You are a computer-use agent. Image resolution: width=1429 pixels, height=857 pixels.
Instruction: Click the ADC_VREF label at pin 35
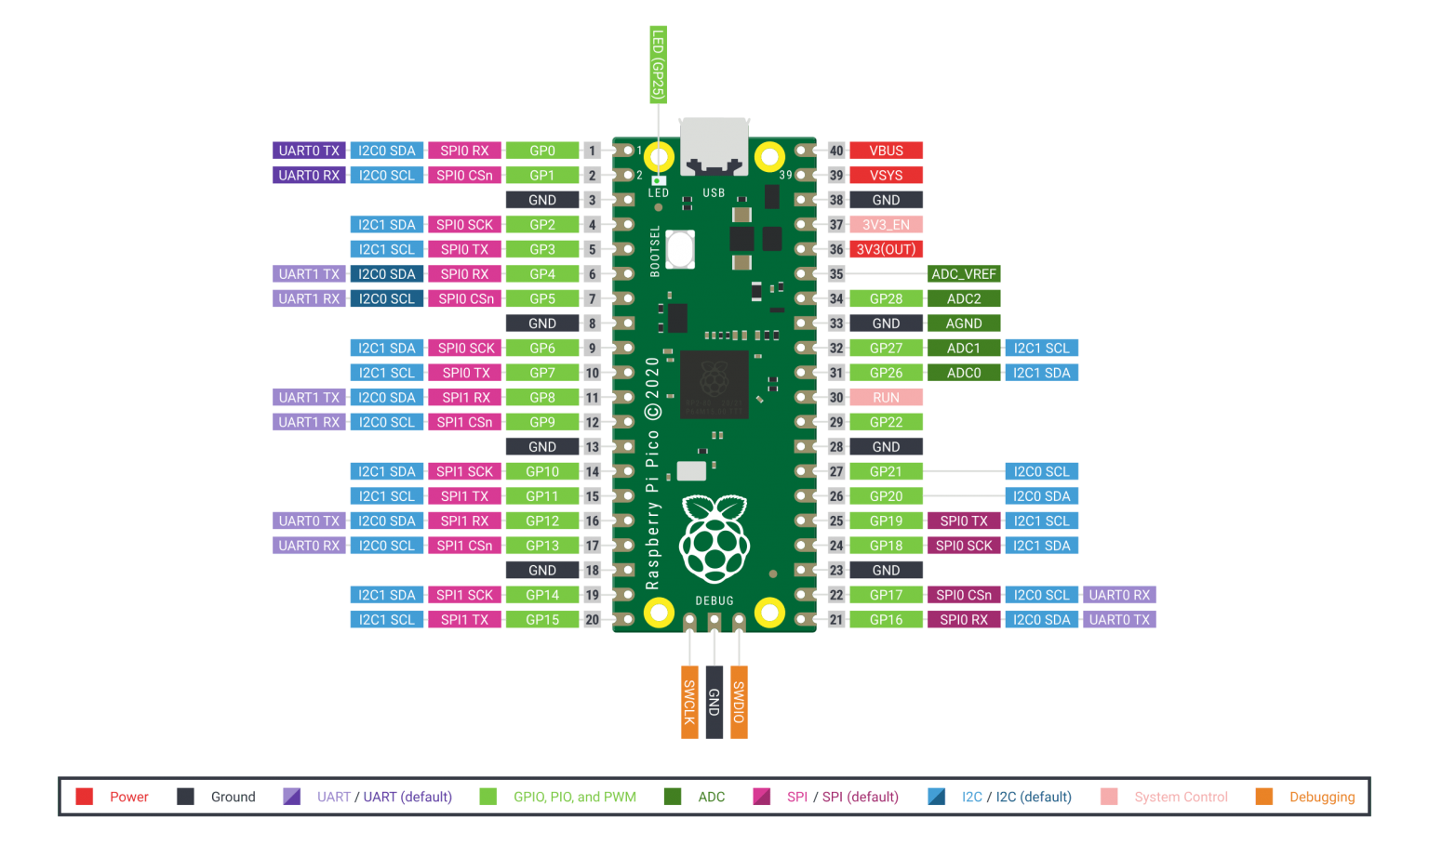964,274
